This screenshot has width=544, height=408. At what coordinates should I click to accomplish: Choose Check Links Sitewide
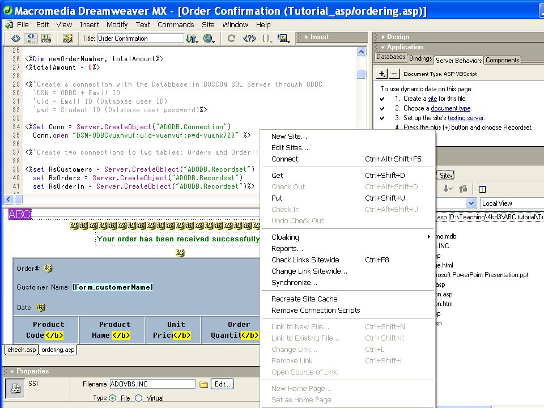coord(347,260)
